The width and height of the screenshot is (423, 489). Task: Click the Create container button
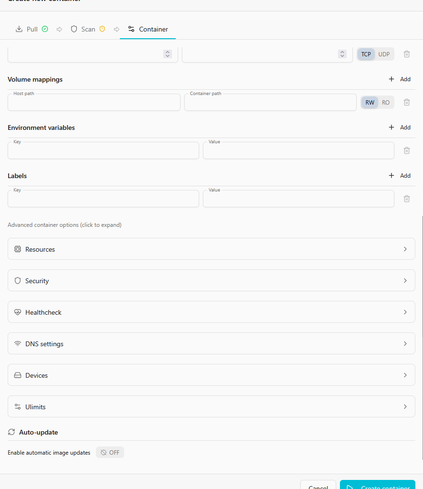click(378, 486)
